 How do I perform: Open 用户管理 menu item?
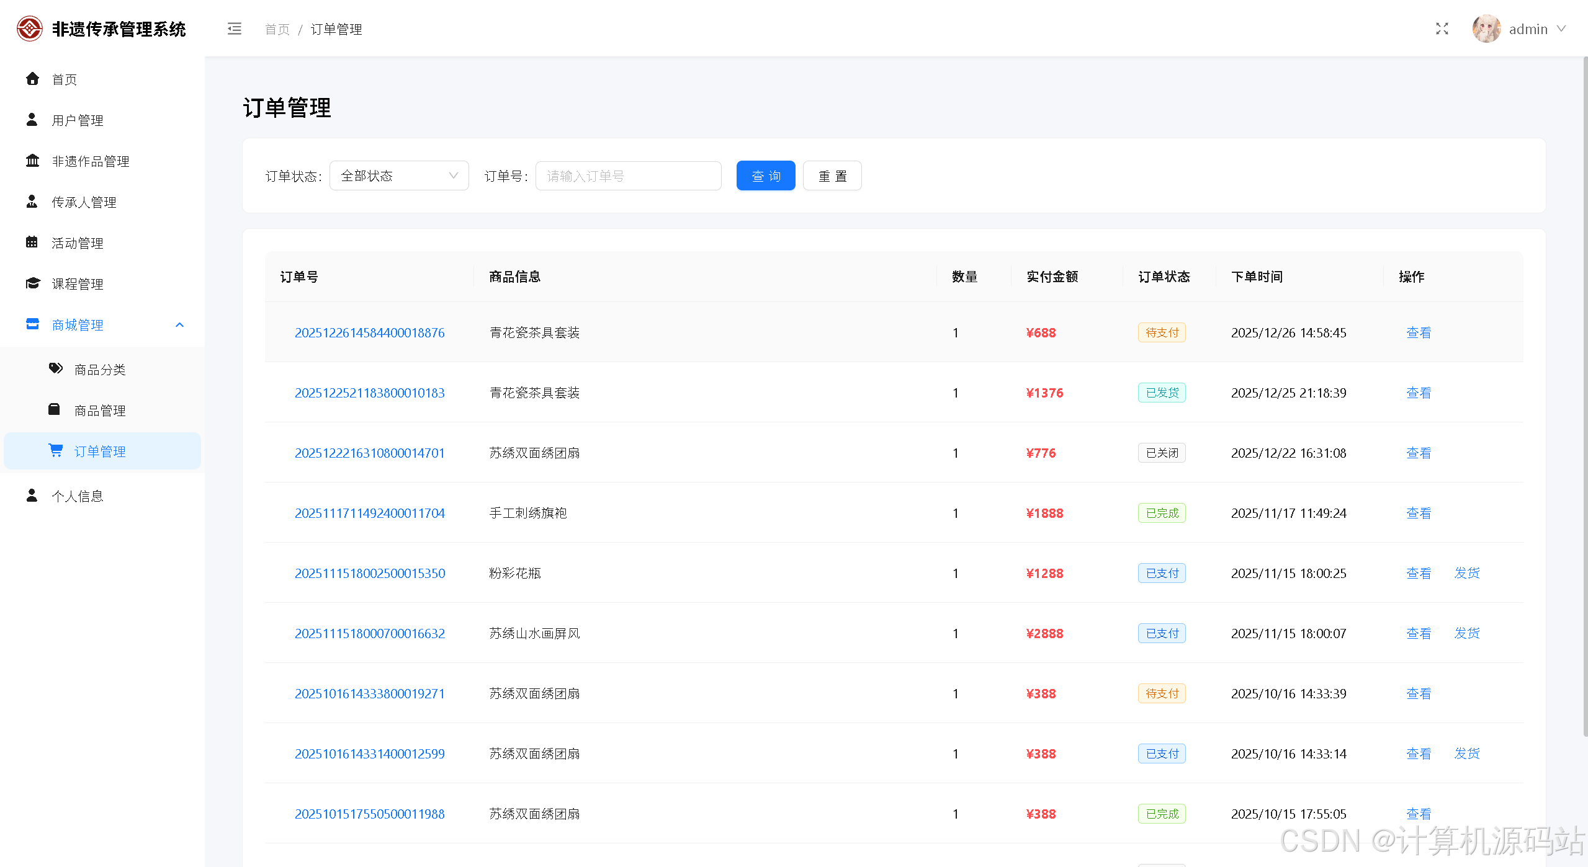coord(78,120)
